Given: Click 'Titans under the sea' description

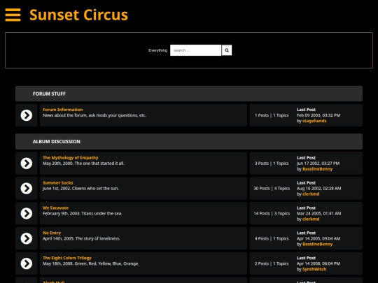Looking at the screenshot, I should coord(102,213).
